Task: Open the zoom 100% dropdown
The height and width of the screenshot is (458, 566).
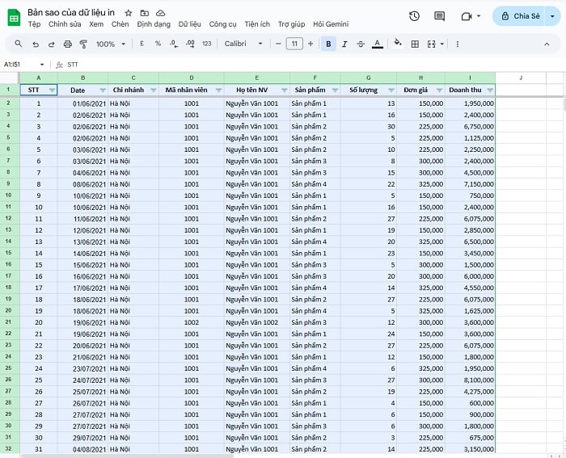Action: (x=110, y=44)
